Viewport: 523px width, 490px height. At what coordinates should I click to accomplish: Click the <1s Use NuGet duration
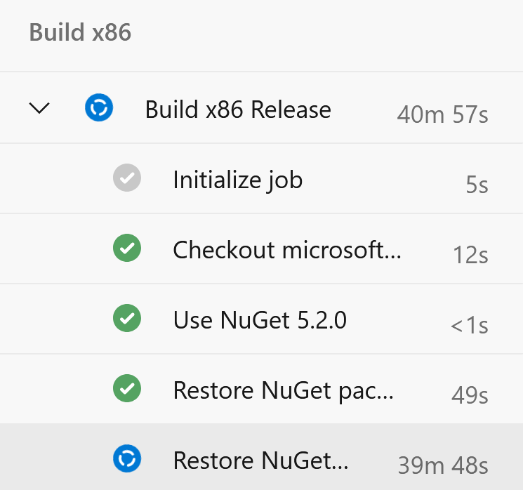point(469,325)
